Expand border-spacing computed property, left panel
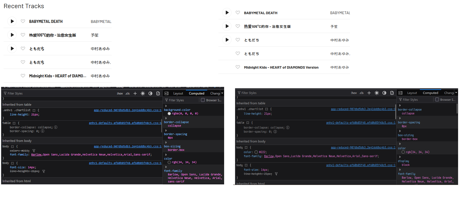 click(x=166, y=130)
